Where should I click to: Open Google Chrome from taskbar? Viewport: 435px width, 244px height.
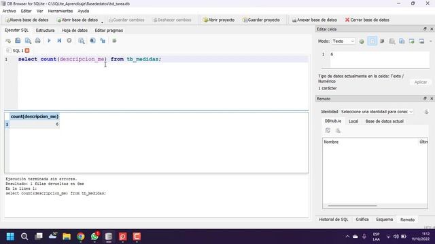point(81,237)
